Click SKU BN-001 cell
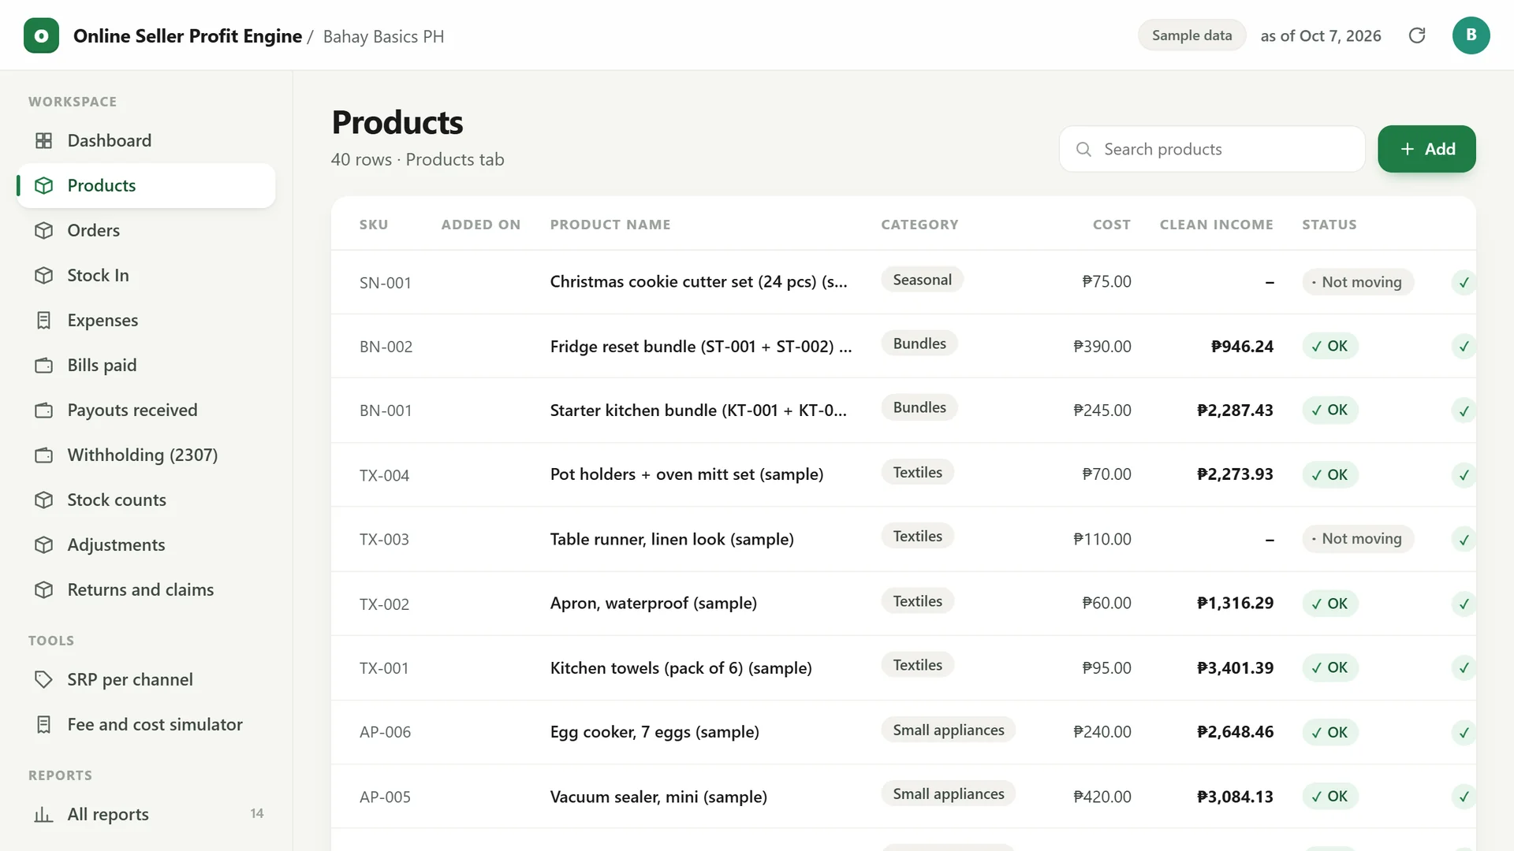 click(x=386, y=411)
